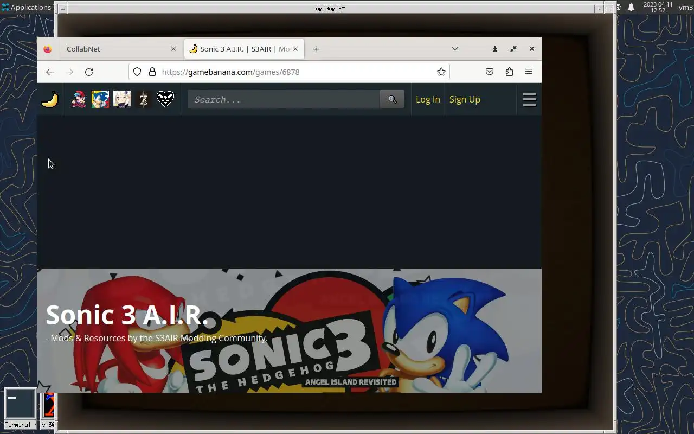Click the vm3@vm3 terminal title bar
694x434 pixels.
point(330,9)
